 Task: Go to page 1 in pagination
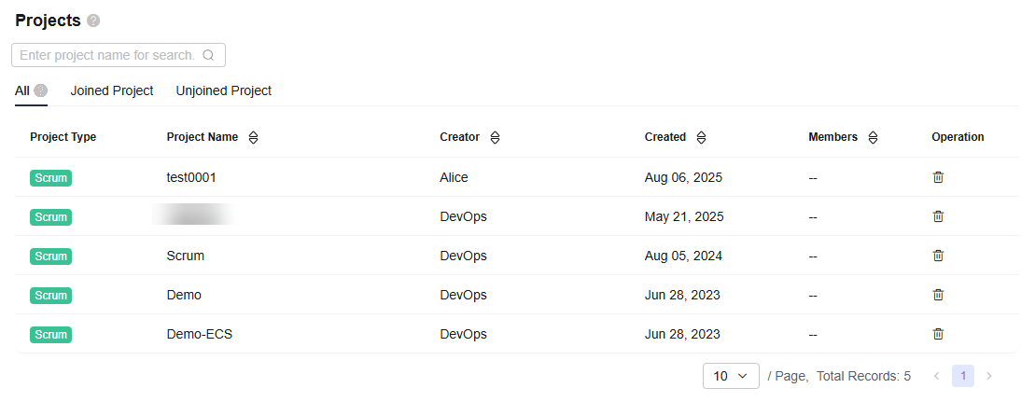click(963, 376)
